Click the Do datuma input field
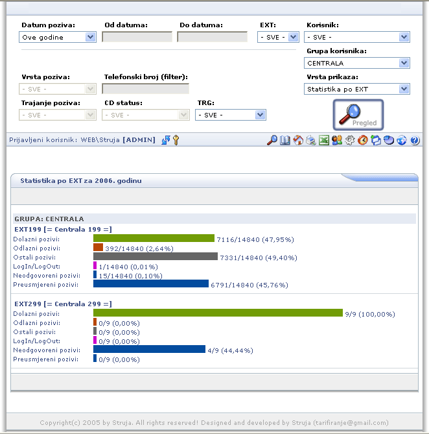The width and height of the screenshot is (429, 434). click(x=213, y=37)
